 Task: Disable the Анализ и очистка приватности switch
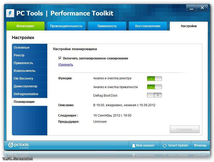tap(154, 87)
